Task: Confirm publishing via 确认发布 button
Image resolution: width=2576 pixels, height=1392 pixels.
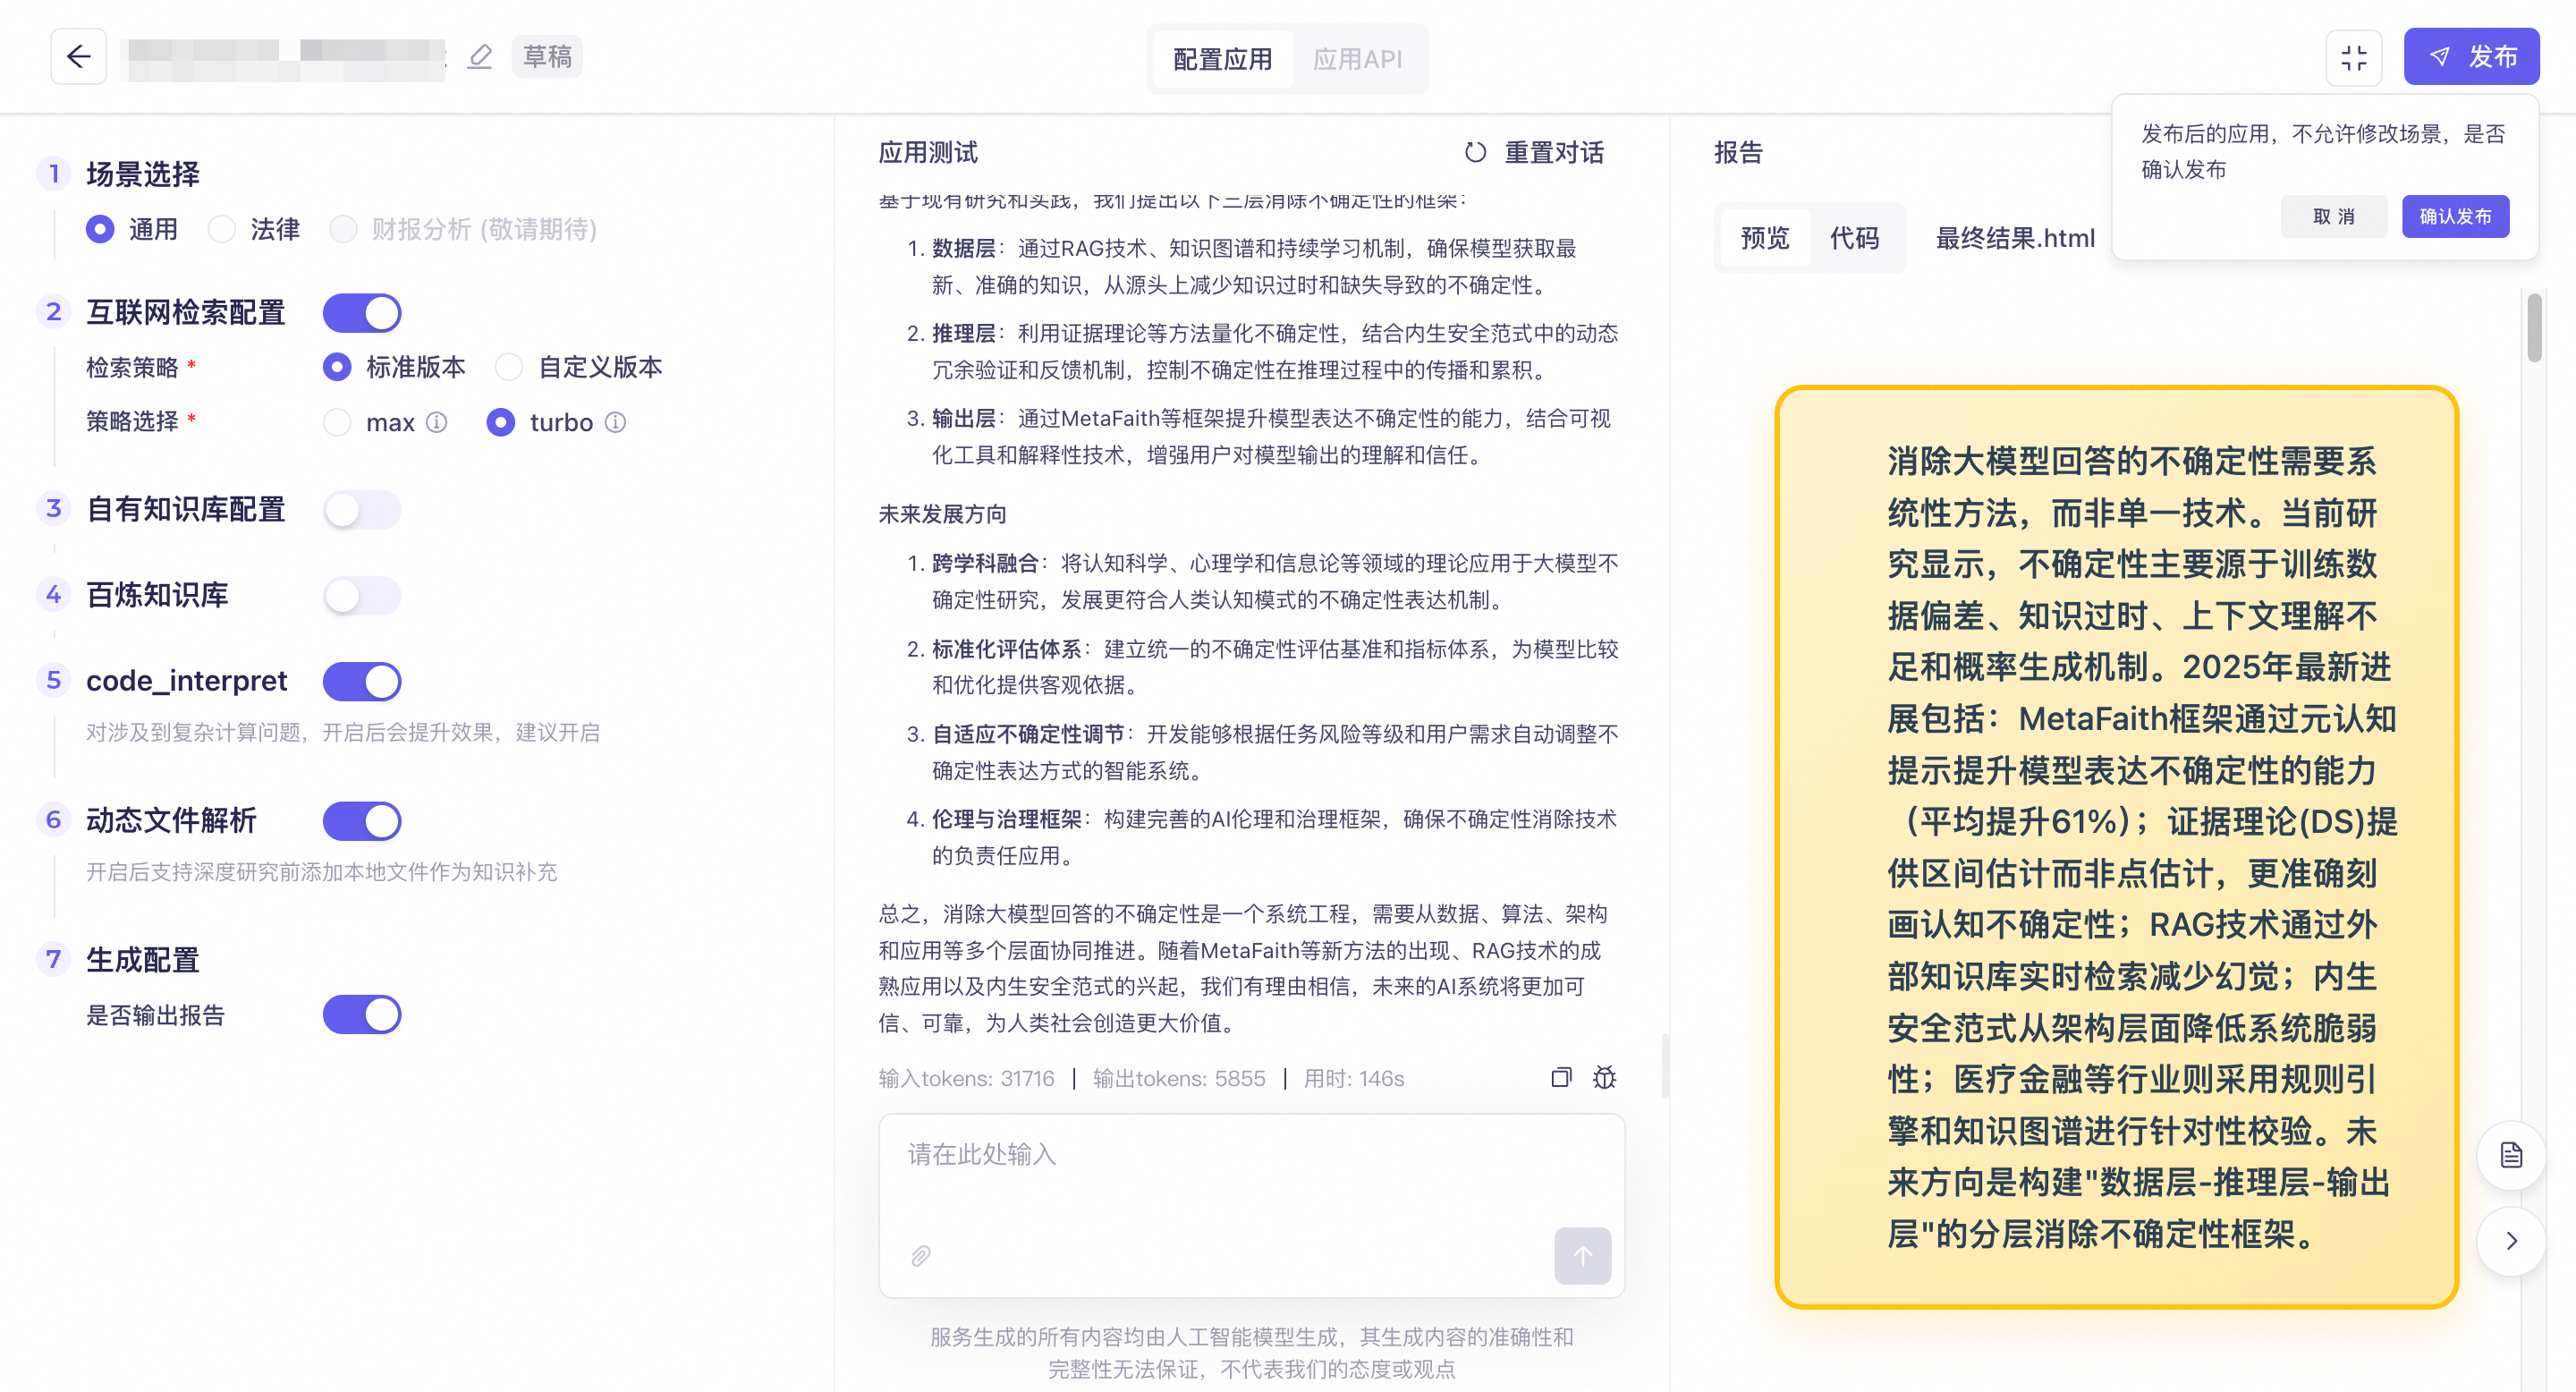Action: click(x=2455, y=216)
